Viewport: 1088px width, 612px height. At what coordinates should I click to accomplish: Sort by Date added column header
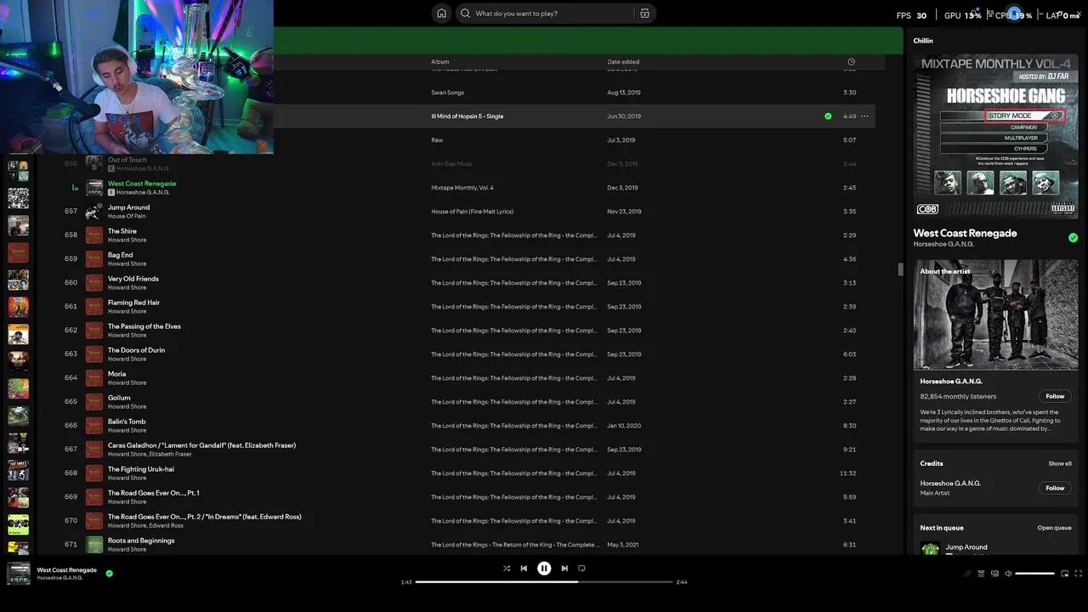pos(623,62)
